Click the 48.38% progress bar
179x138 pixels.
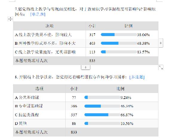pyautogui.click(x=119, y=43)
